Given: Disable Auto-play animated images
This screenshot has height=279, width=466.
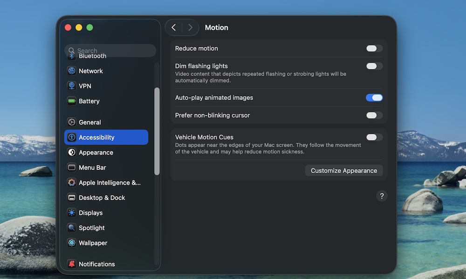Looking at the screenshot, I should [374, 98].
